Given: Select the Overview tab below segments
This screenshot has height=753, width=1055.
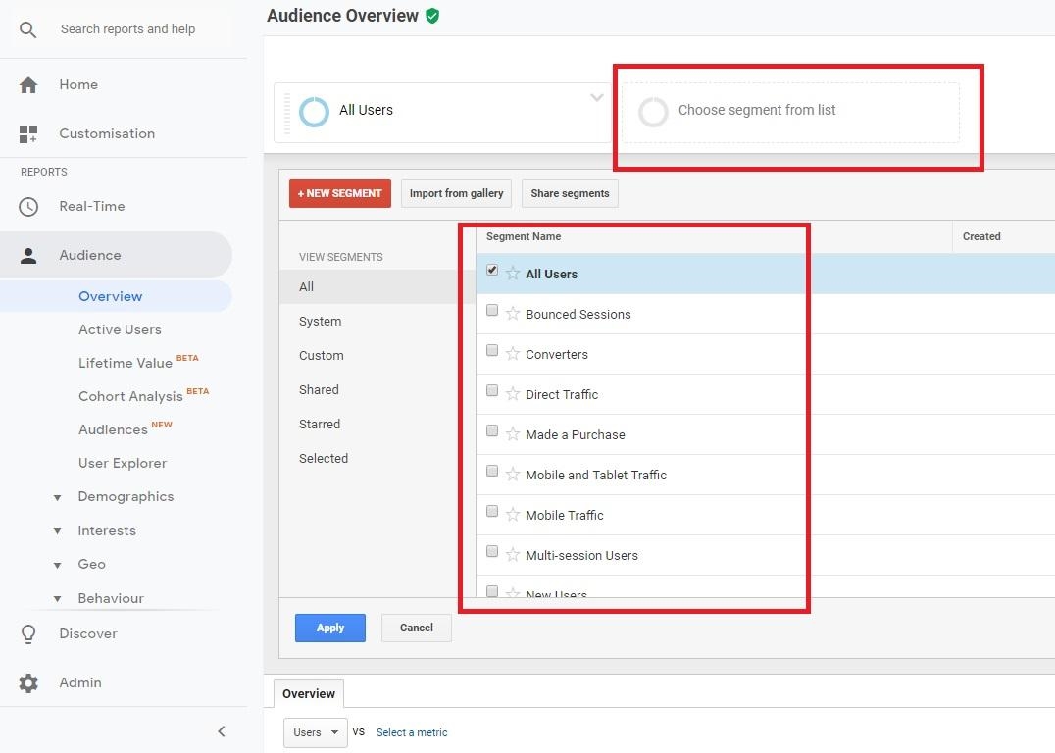Looking at the screenshot, I should click(x=309, y=693).
